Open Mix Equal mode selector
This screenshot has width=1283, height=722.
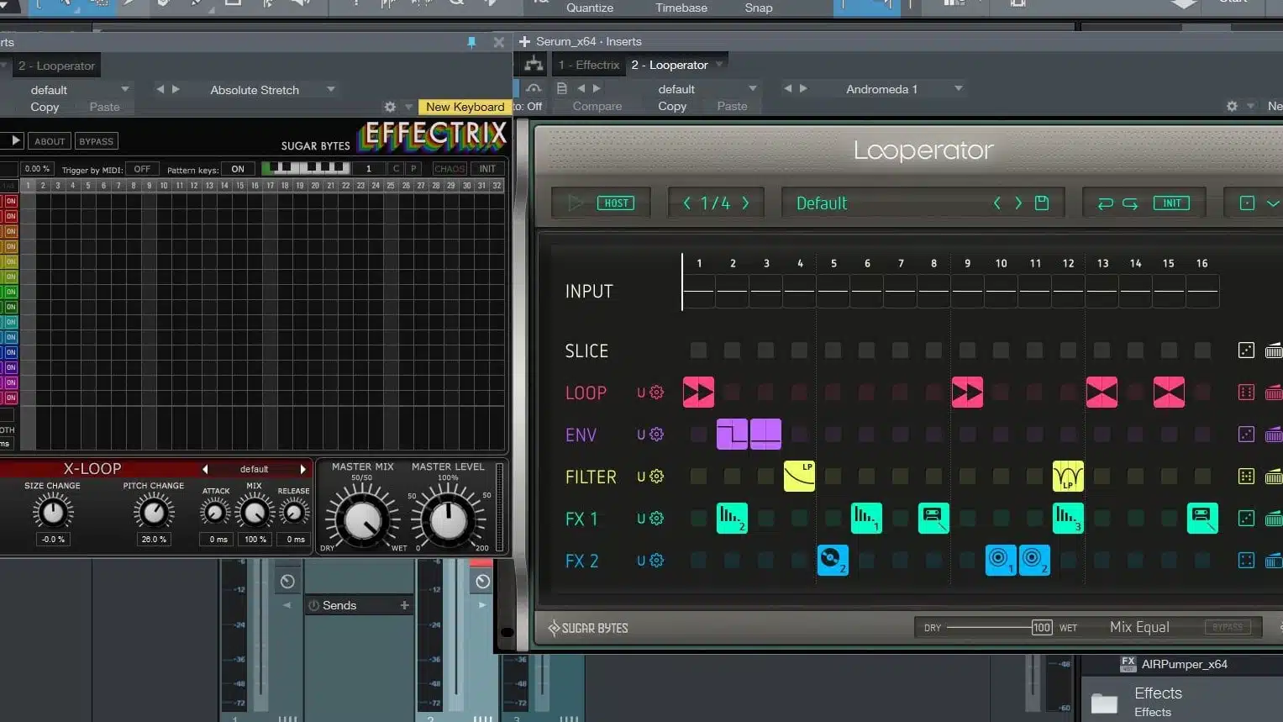pos(1139,627)
